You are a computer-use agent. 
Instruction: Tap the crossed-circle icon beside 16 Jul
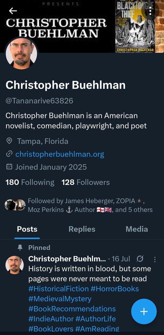(140, 259)
